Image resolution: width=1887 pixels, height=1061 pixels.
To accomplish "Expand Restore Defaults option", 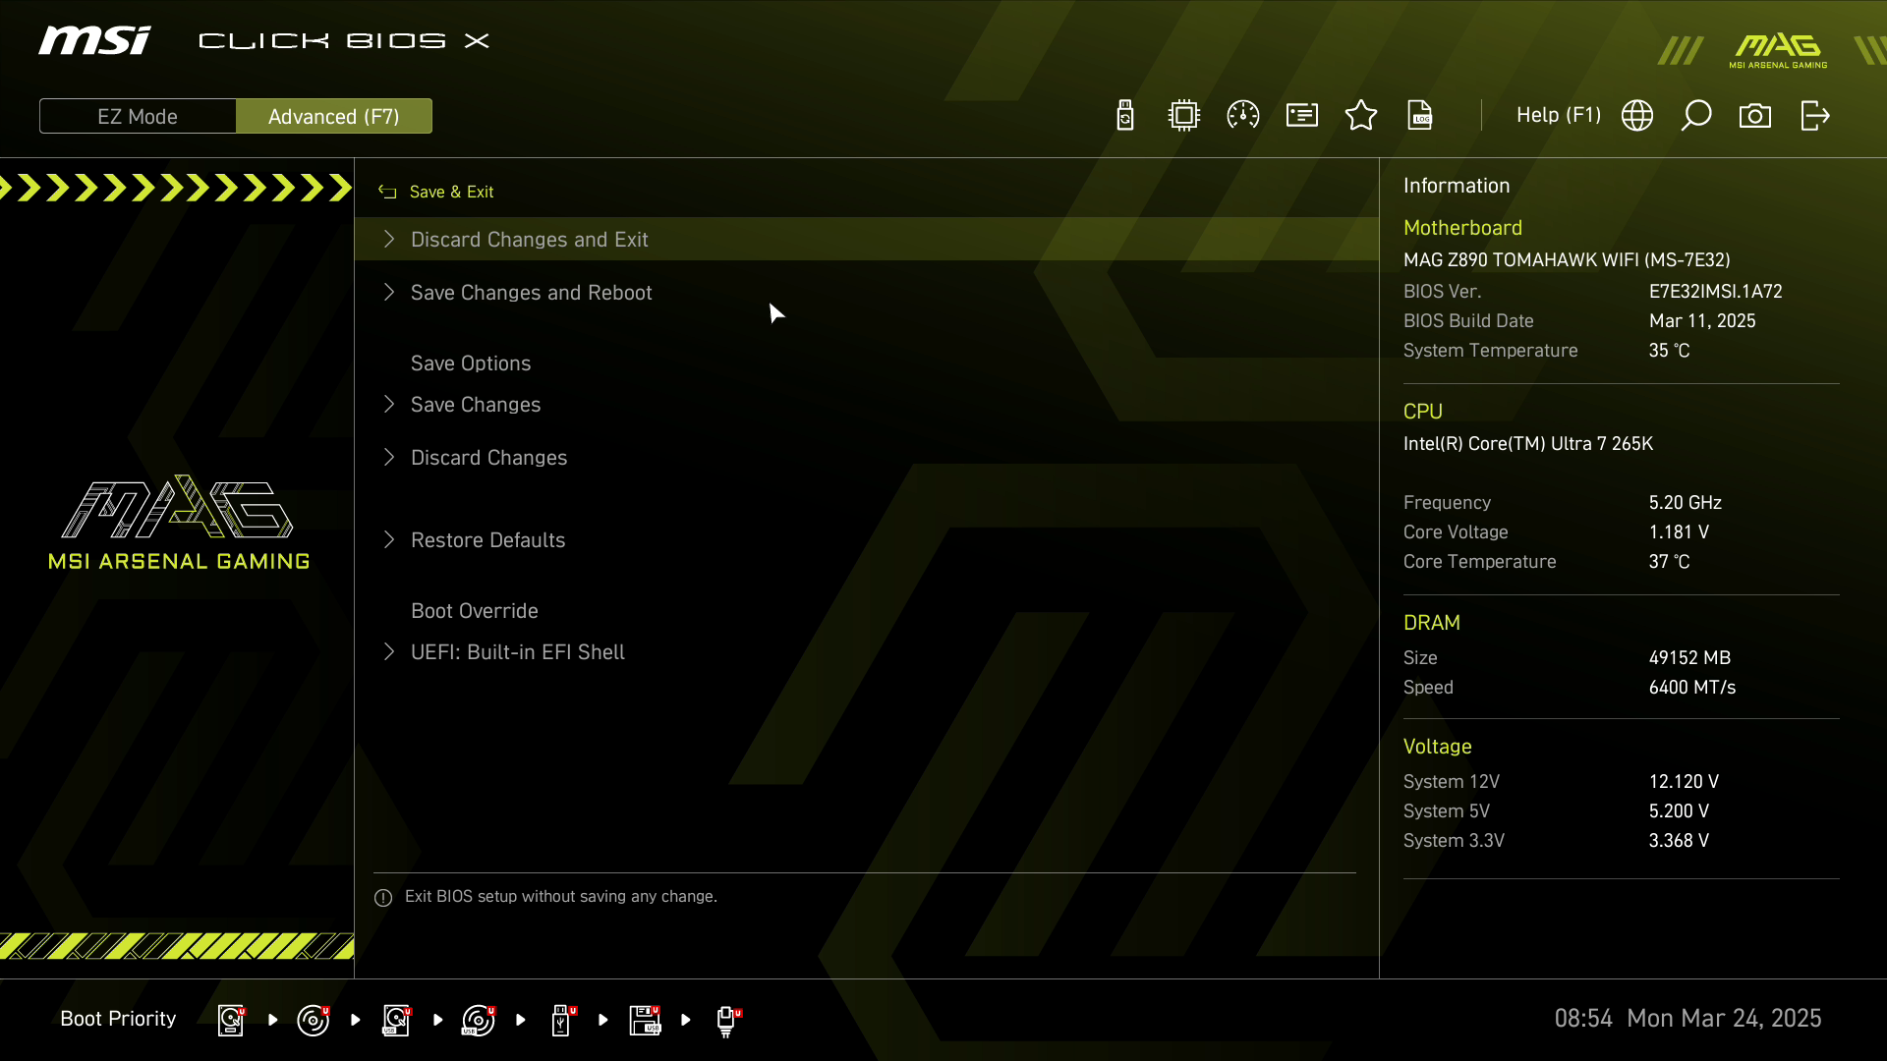I will [487, 540].
